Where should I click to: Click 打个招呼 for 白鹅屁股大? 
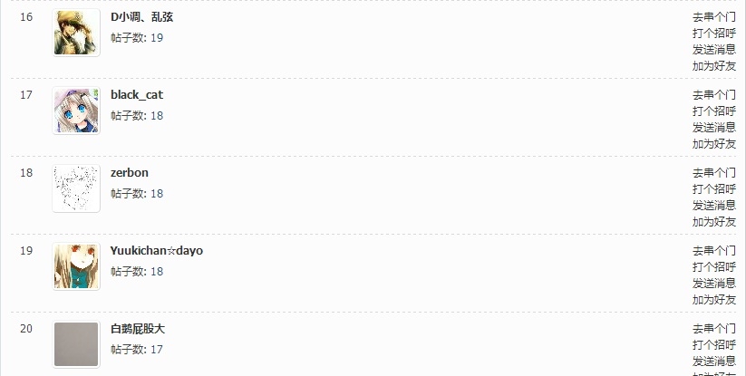pos(714,344)
